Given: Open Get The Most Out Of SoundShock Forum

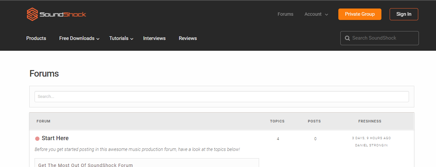Looking at the screenshot, I should [x=85, y=165].
